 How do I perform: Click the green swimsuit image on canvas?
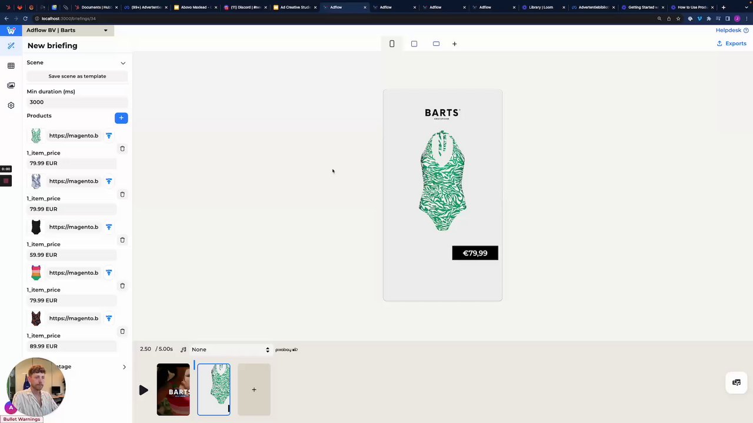442,180
